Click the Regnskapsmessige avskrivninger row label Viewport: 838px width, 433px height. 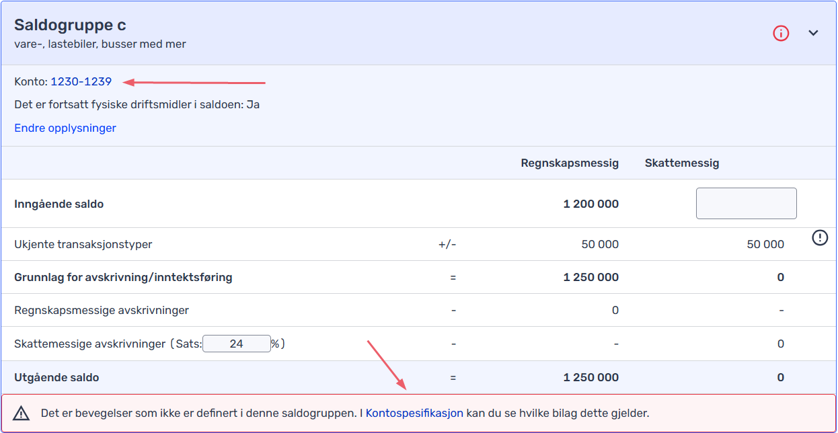pyautogui.click(x=102, y=310)
